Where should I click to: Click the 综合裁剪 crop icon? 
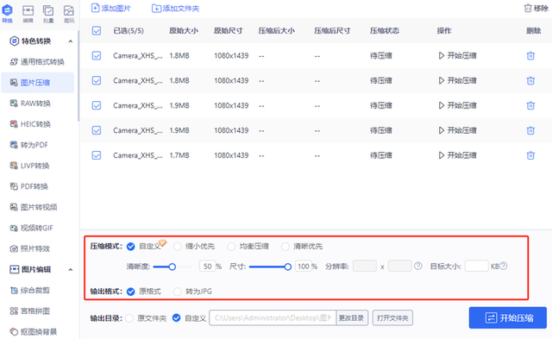coord(14,290)
